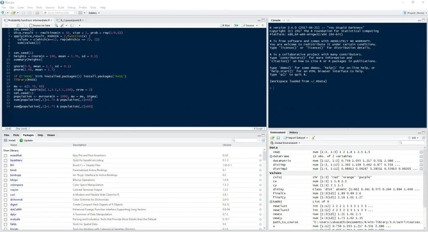428x232 pixels.
Task: Open the Global Environment dropdown
Action: pos(285,143)
